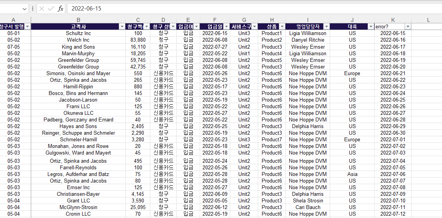This screenshot has height=218, width=442.
Task: Open filter dropdown for 대륙 column
Action: coord(371,26)
